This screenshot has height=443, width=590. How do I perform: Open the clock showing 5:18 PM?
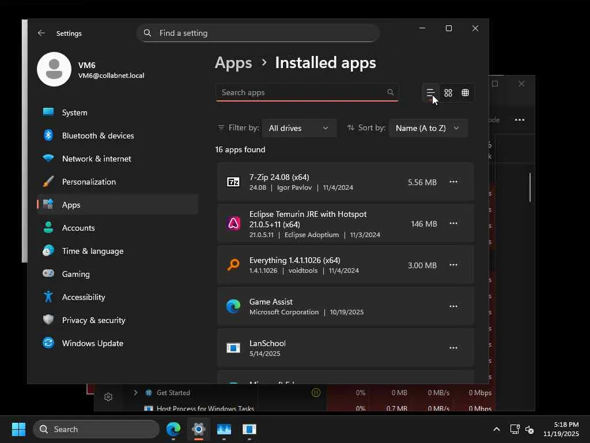pyautogui.click(x=561, y=429)
